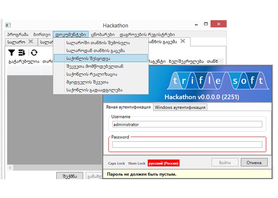
Task: Select სალაროდან თანხის გაცემა menu entry
Action: 101,51
